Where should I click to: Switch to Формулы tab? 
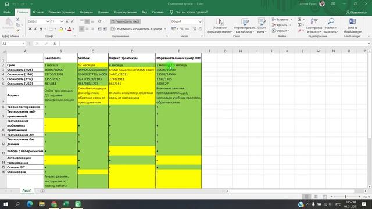[86, 12]
